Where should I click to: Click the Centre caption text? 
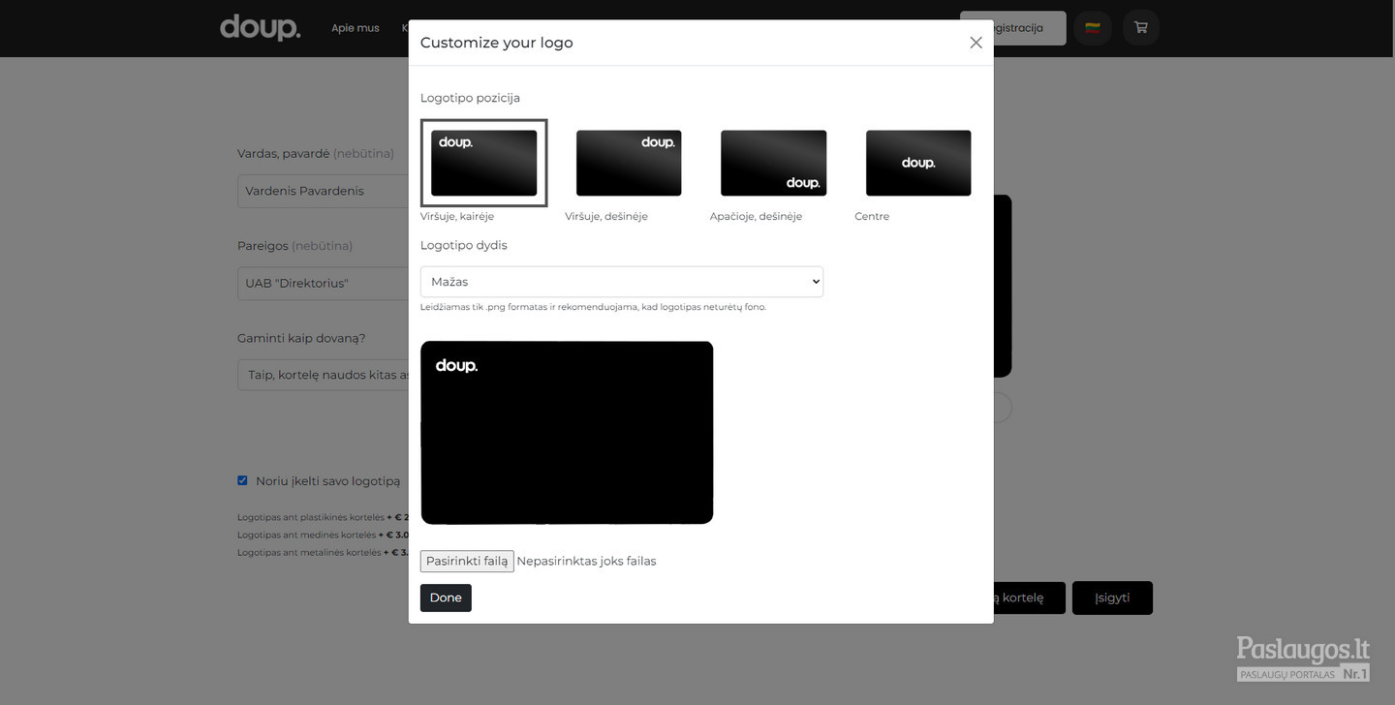pos(872,216)
